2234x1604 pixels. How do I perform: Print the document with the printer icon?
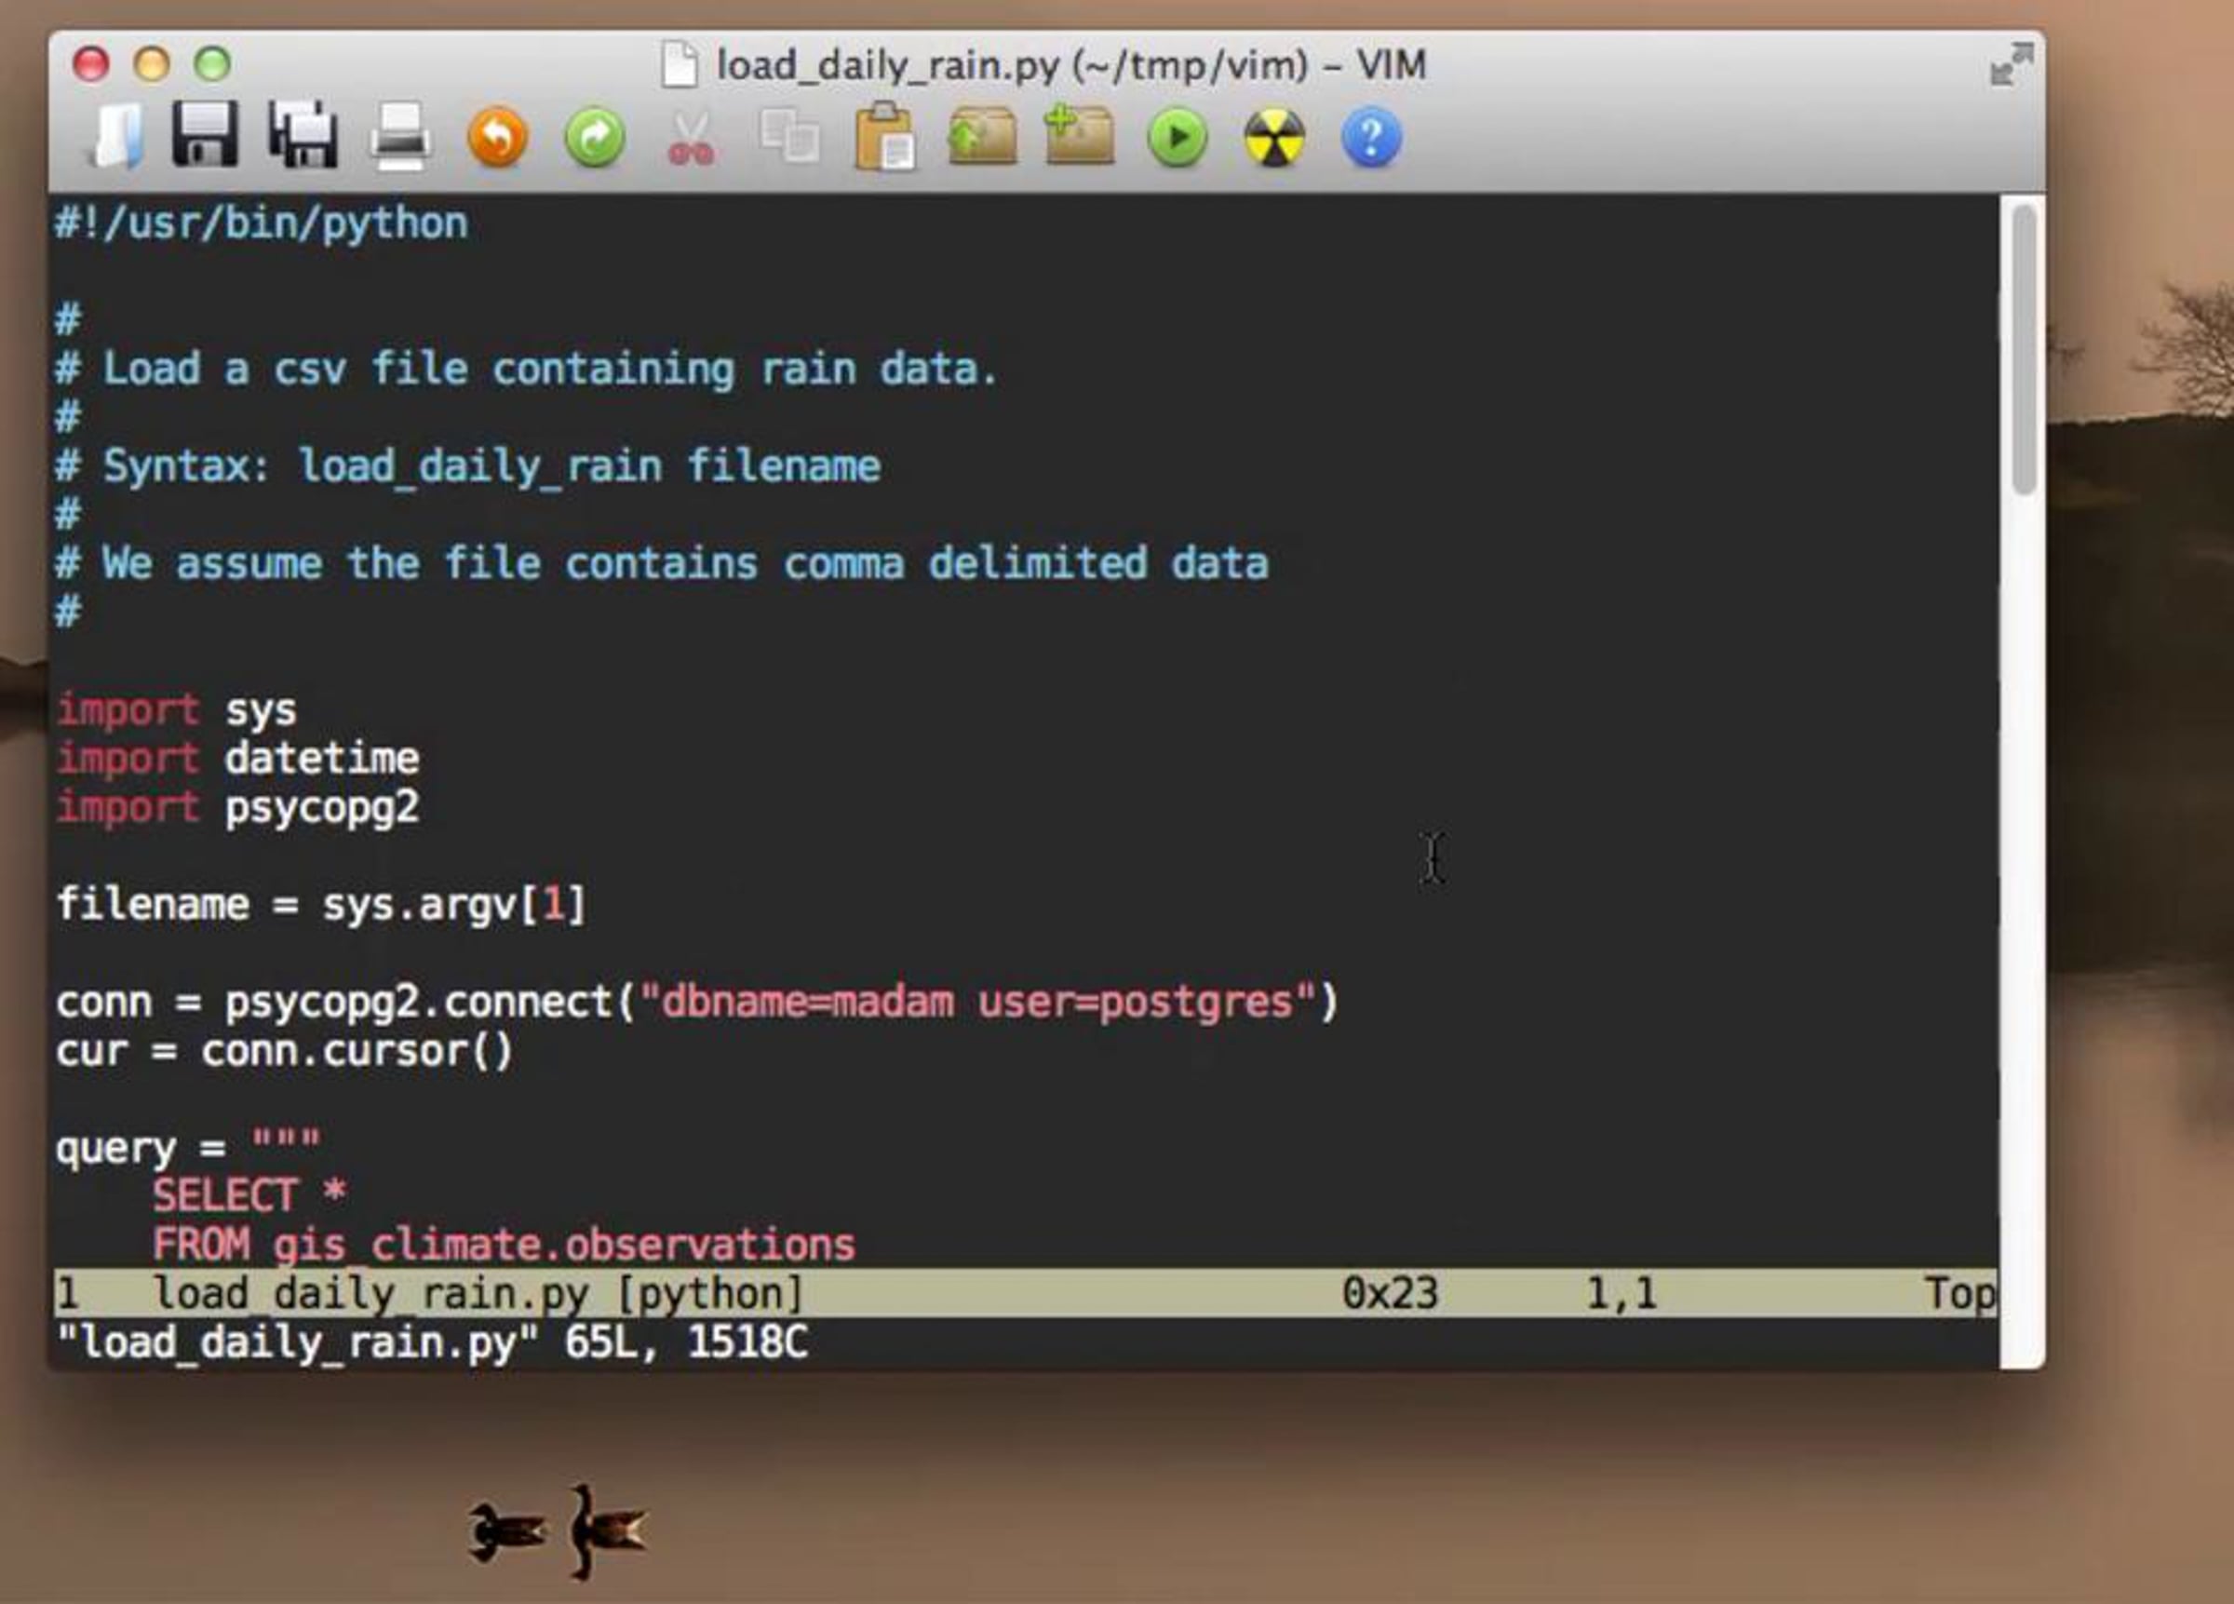(x=399, y=136)
